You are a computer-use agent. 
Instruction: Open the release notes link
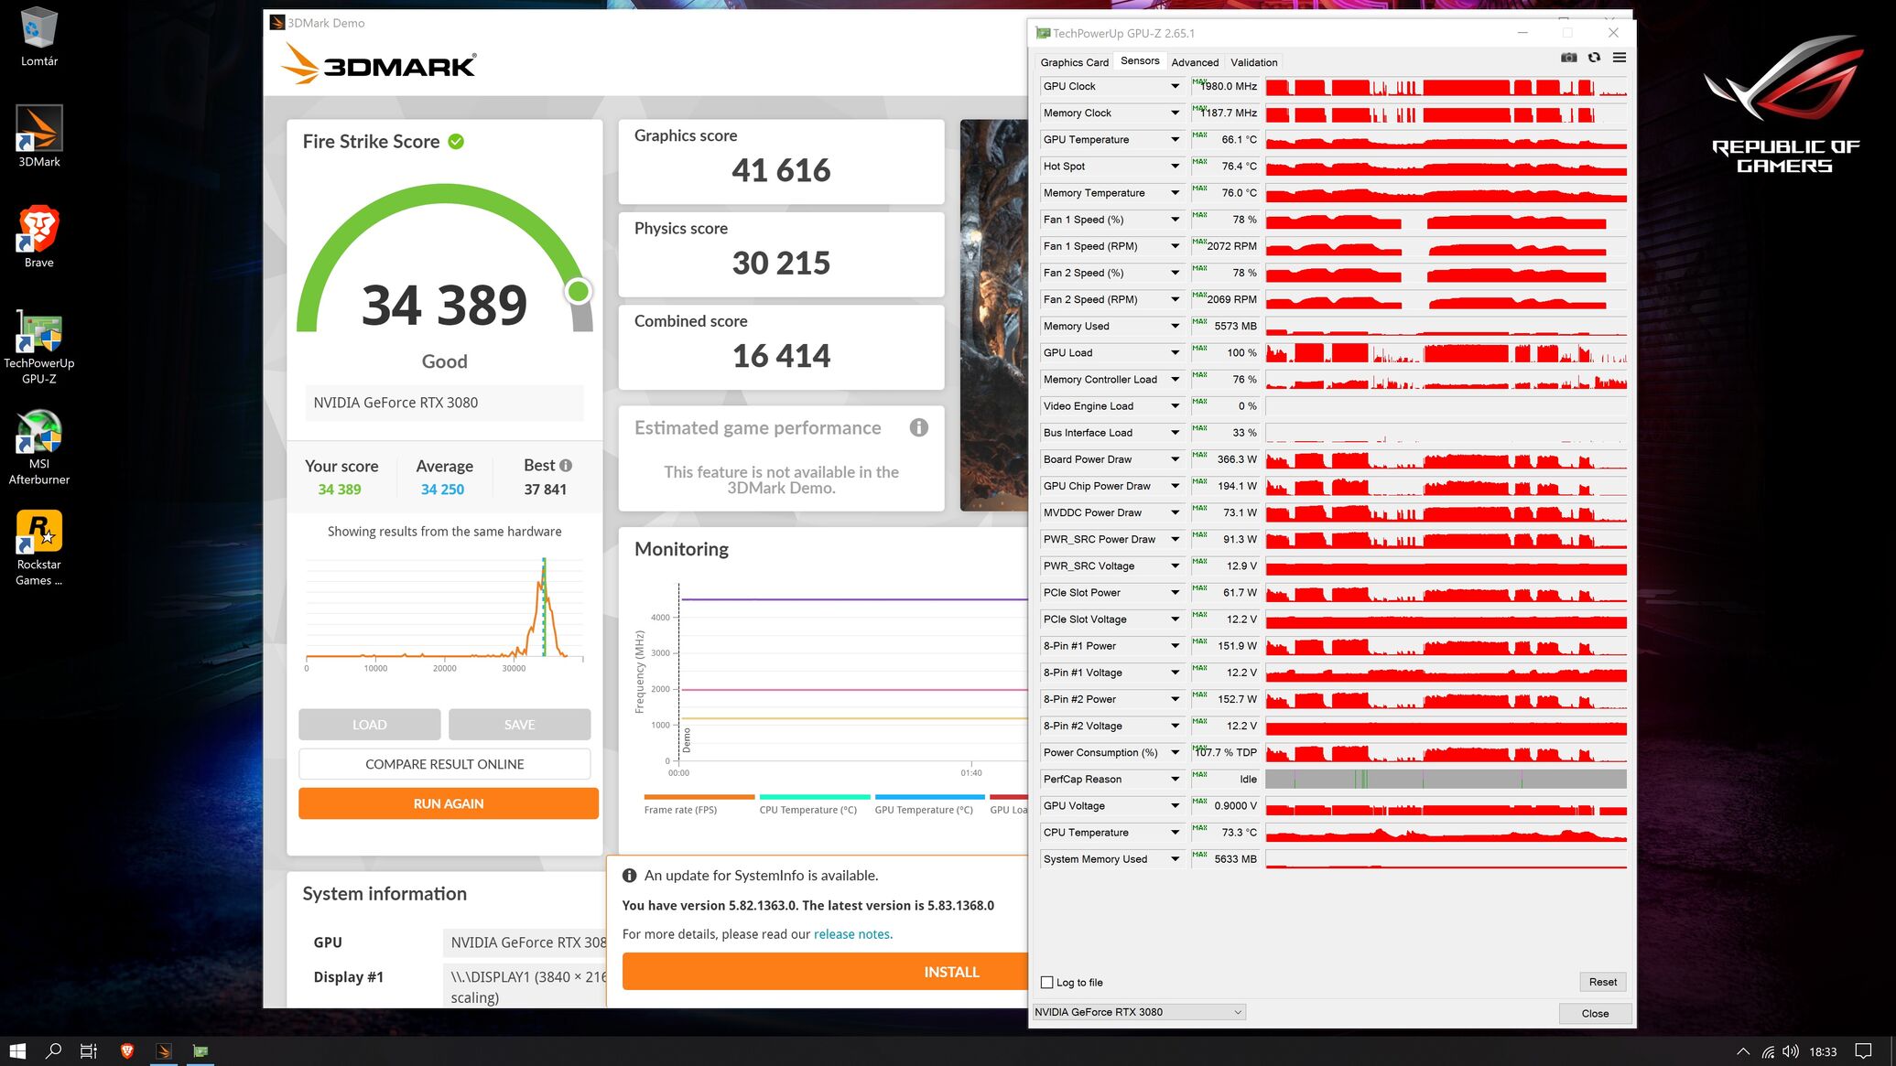tap(851, 934)
